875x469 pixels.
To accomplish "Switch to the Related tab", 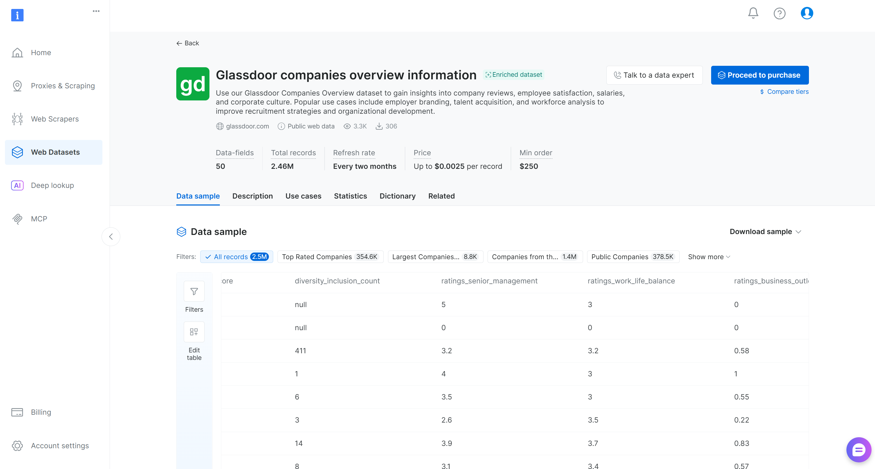I will pyautogui.click(x=441, y=196).
